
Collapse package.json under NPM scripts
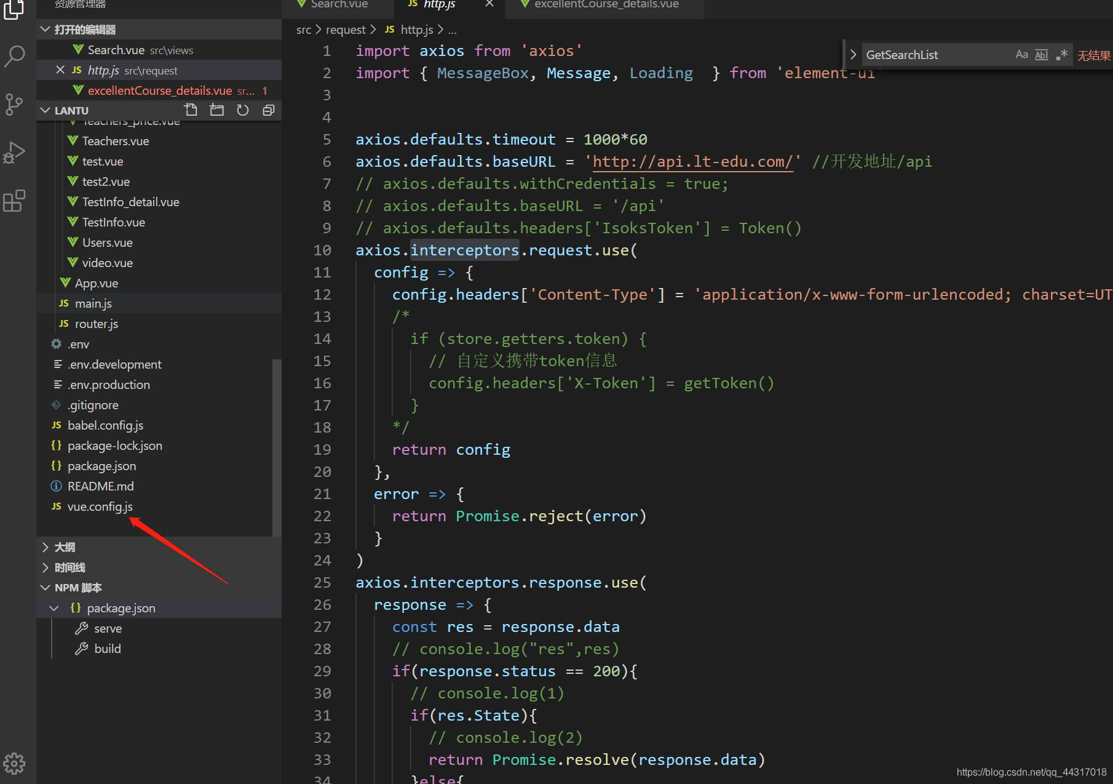(54, 608)
